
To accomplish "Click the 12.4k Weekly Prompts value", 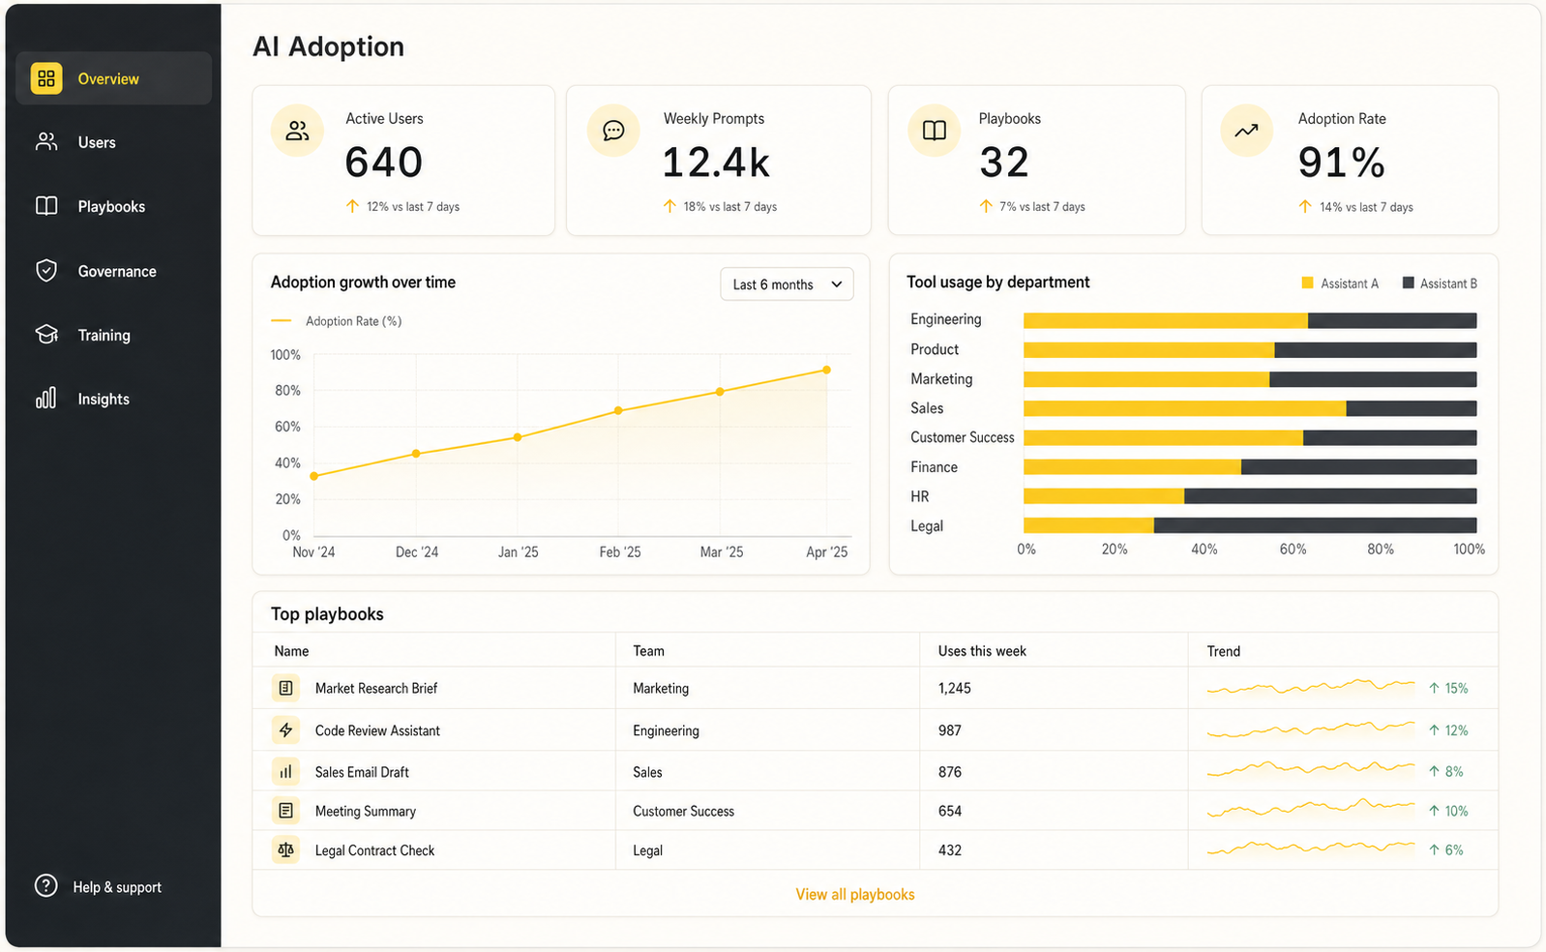I will [716, 162].
